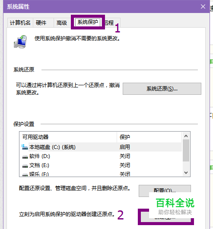Click the 系统还原(S)... button
This screenshot has width=213, height=229.
point(162,89)
